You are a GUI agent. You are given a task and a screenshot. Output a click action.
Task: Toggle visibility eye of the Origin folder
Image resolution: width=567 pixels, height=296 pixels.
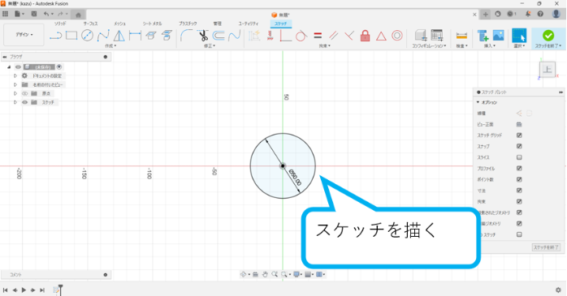pyautogui.click(x=24, y=93)
